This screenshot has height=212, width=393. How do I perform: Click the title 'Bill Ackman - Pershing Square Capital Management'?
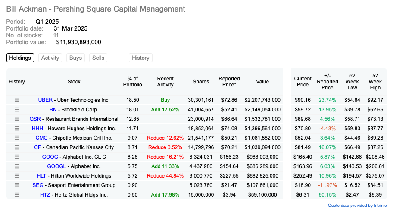pos(96,9)
